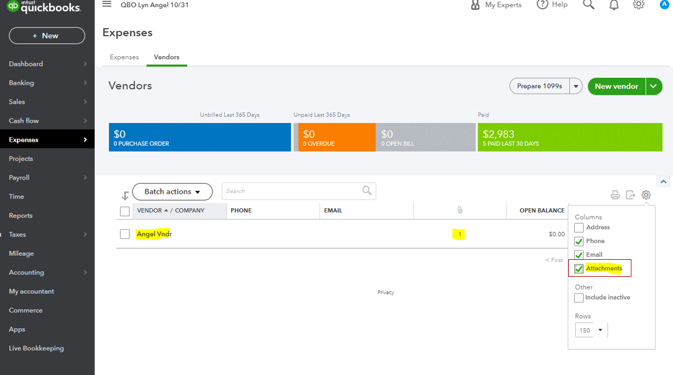
Task: Sort by Open Balance column header
Action: (x=542, y=211)
